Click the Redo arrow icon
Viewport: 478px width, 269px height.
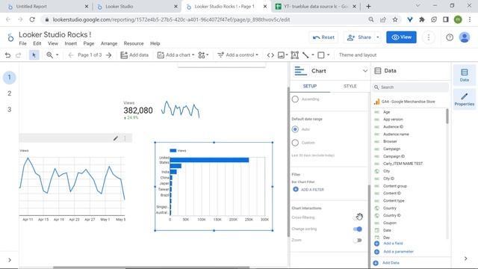(18, 55)
